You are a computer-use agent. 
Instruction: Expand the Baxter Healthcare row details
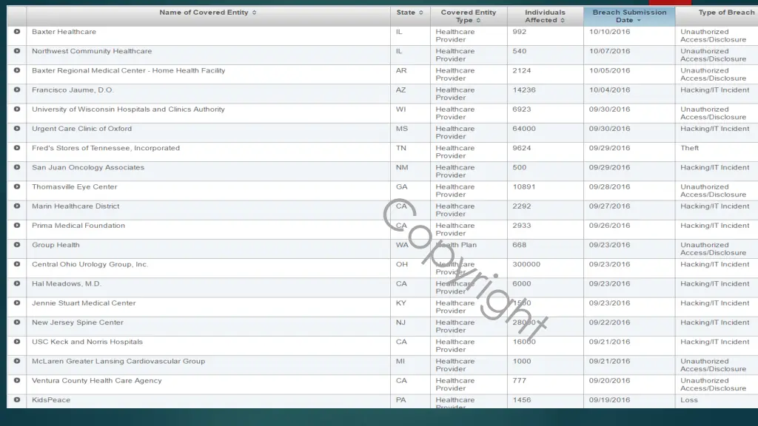pos(17,31)
